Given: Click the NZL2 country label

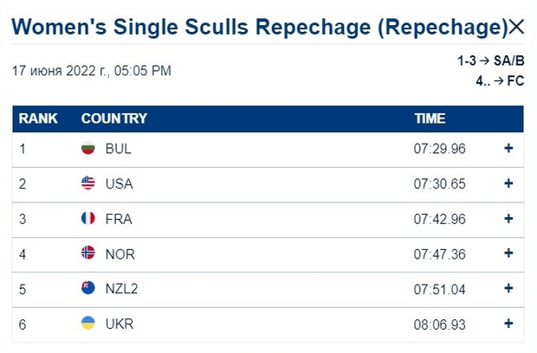Looking at the screenshot, I should [121, 289].
